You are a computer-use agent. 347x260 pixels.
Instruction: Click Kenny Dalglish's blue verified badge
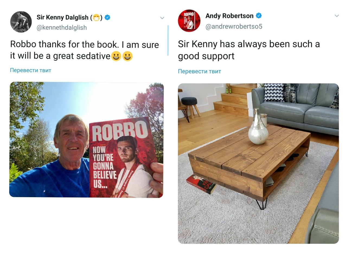pyautogui.click(x=107, y=17)
